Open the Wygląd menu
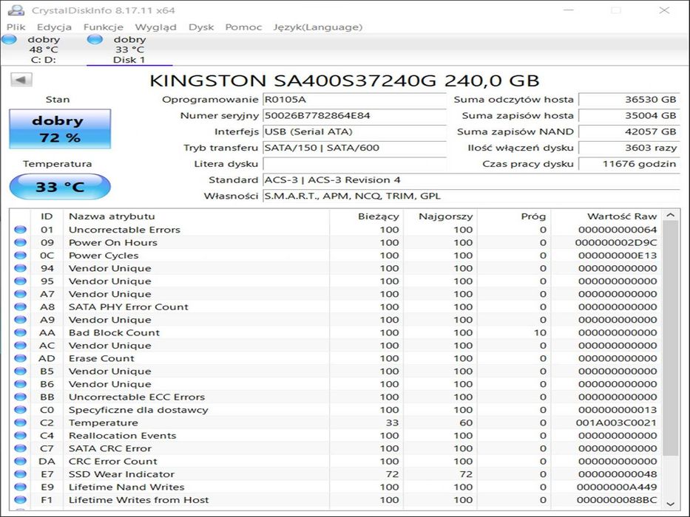This screenshot has width=690, height=517. coord(156,27)
